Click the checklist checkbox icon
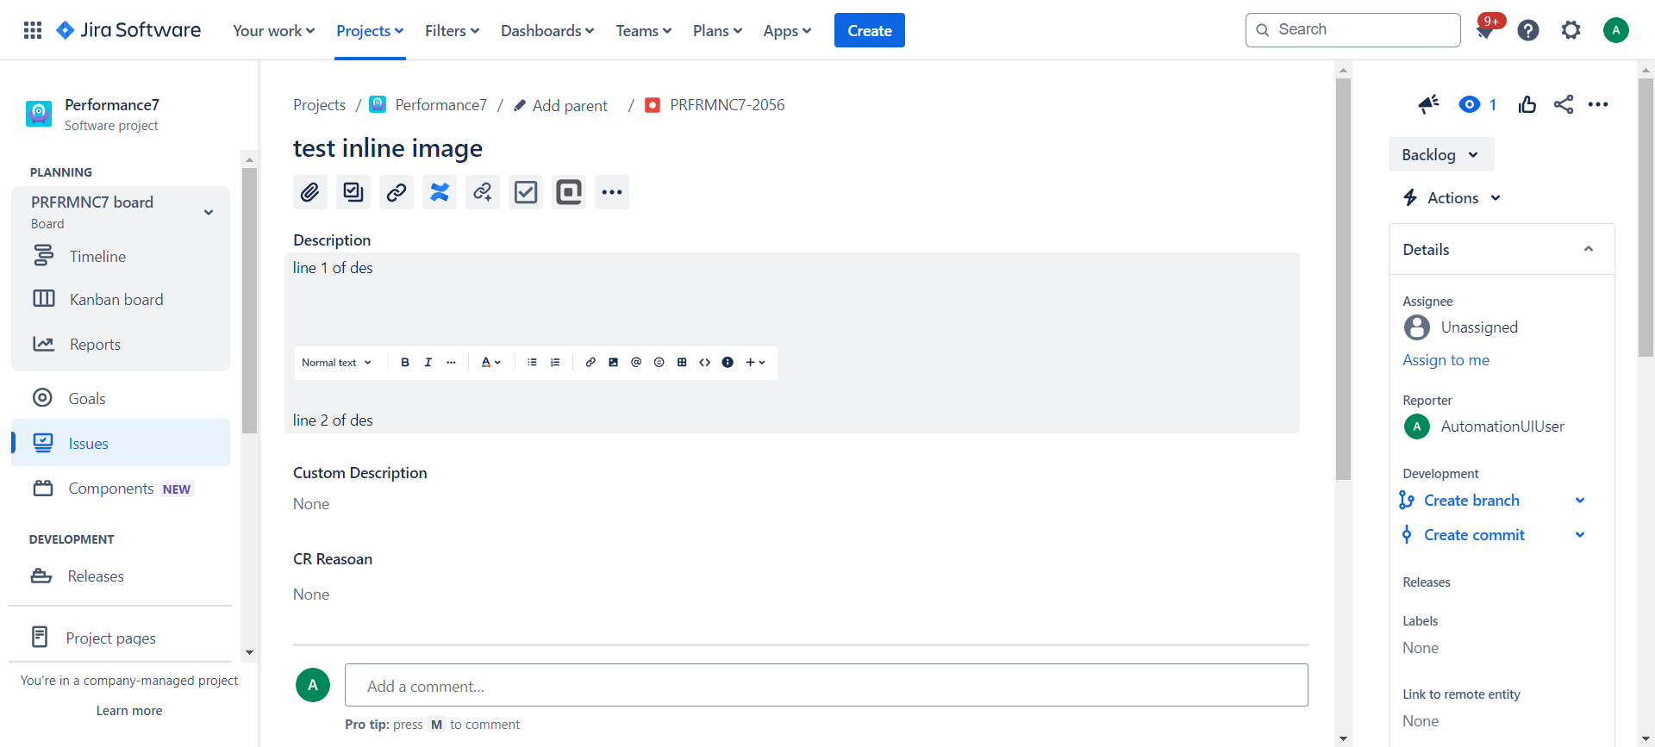1655x747 pixels. point(526,192)
